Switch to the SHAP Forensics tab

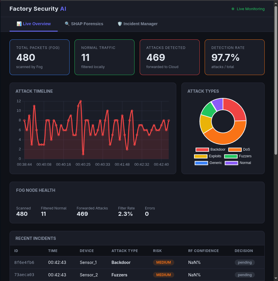84,24
